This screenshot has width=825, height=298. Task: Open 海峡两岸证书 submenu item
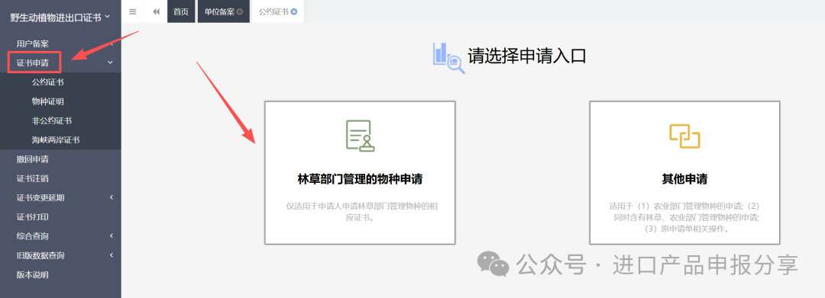tap(56, 140)
